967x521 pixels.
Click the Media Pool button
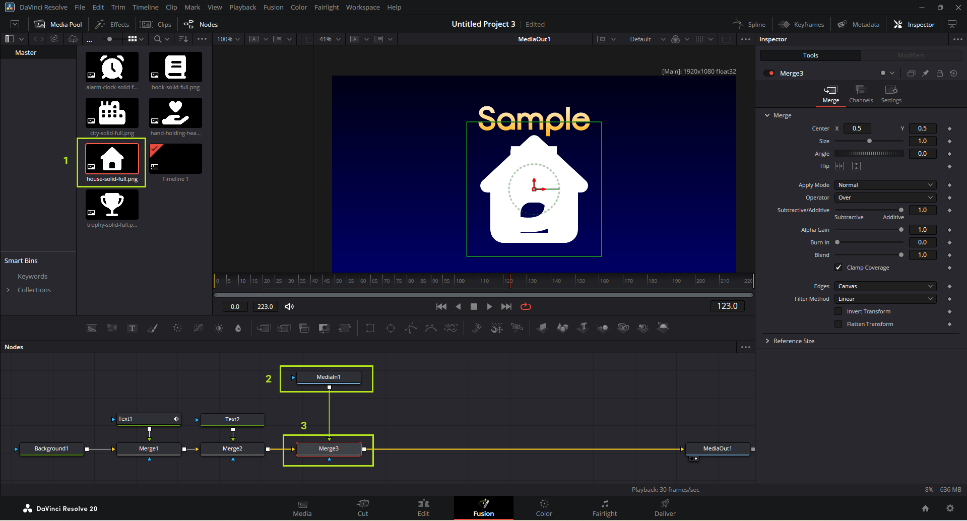point(58,24)
